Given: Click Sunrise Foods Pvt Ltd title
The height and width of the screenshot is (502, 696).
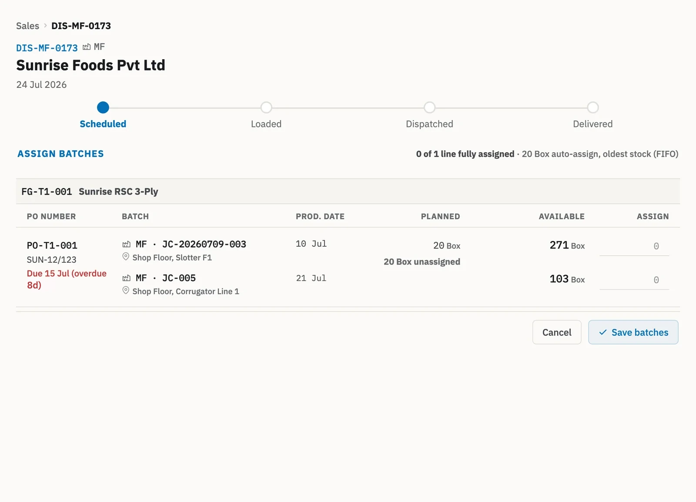Looking at the screenshot, I should point(91,65).
